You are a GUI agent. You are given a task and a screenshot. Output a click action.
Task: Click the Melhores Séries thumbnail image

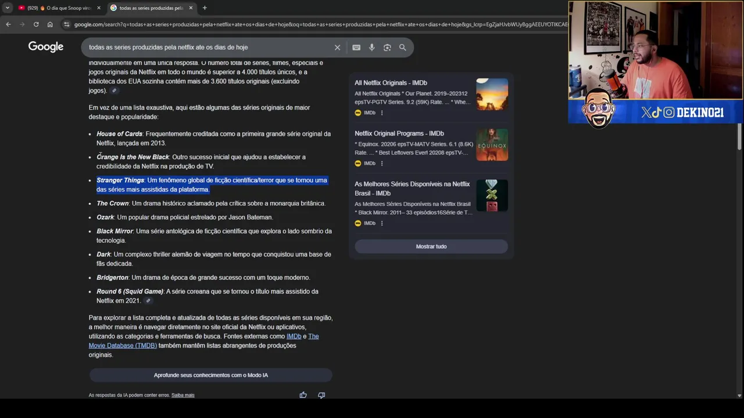[x=492, y=196]
